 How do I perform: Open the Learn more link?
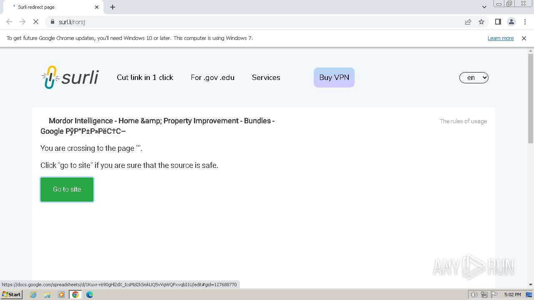click(x=501, y=38)
